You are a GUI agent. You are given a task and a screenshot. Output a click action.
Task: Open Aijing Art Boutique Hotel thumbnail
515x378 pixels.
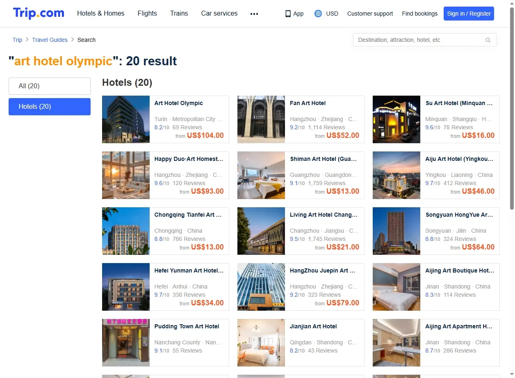[x=397, y=287]
